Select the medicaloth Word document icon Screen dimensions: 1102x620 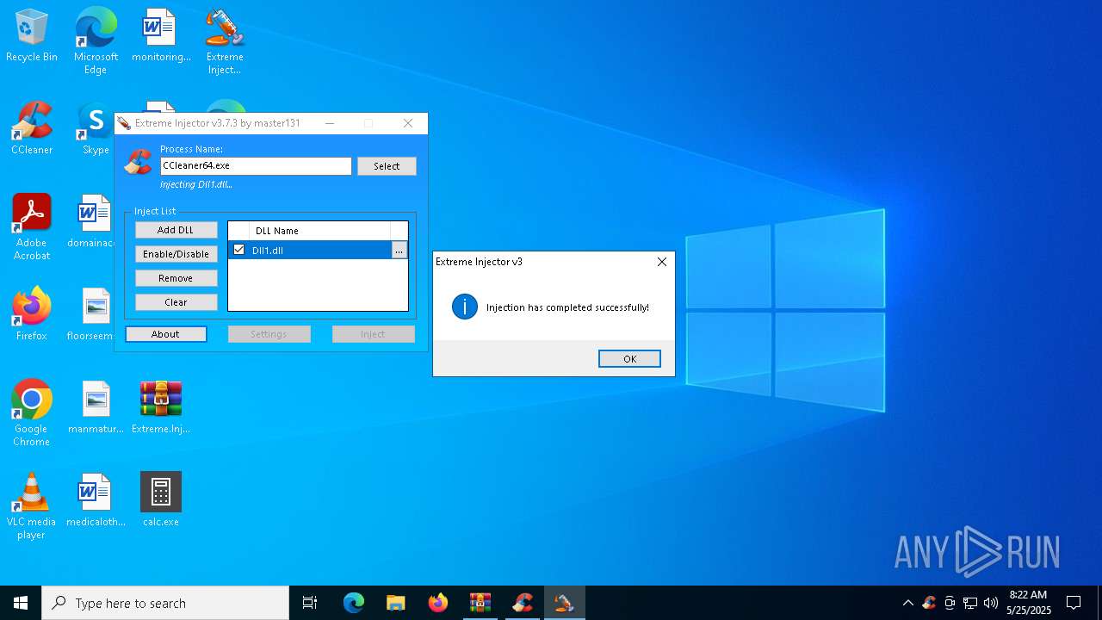96,499
